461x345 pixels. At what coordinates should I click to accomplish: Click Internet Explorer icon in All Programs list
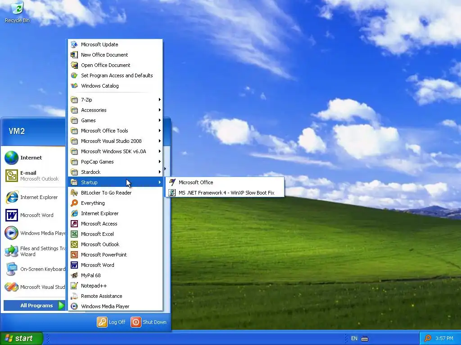click(x=74, y=213)
